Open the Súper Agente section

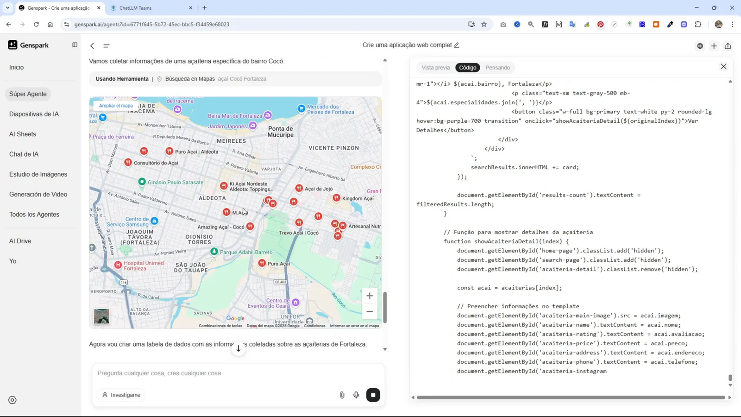[27, 94]
